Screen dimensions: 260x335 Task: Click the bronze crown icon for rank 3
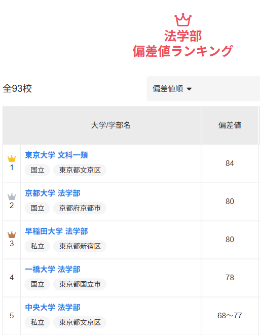[12, 234]
